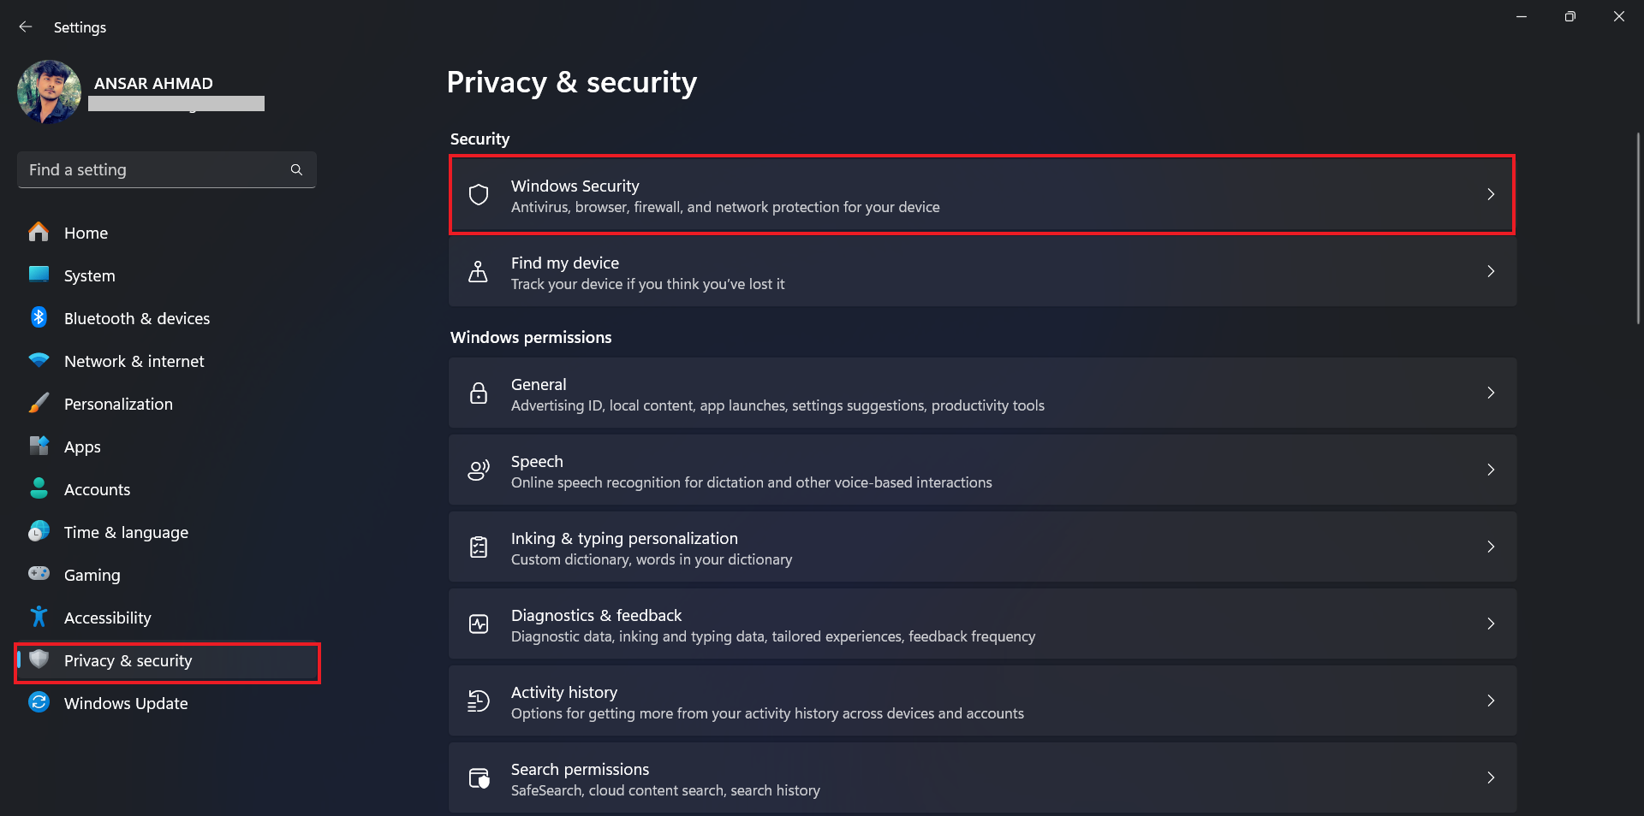This screenshot has height=816, width=1644.
Task: Click the Find my device icon
Action: point(478,272)
